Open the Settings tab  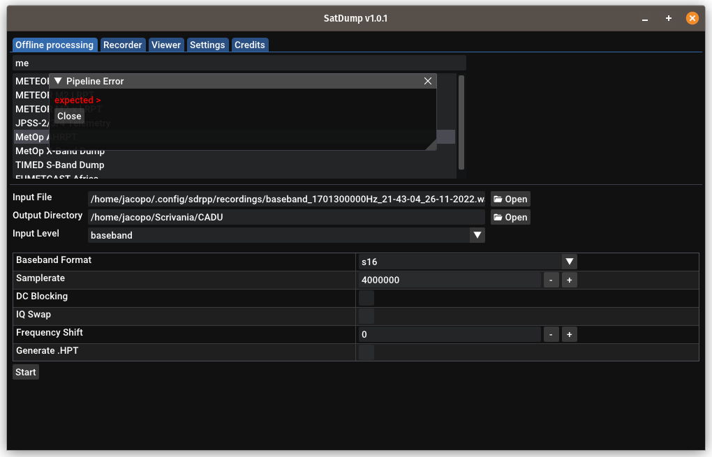(x=207, y=44)
